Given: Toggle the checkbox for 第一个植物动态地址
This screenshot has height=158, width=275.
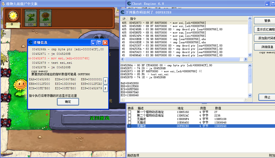Looking at the screenshot, I should (x=129, y=112).
